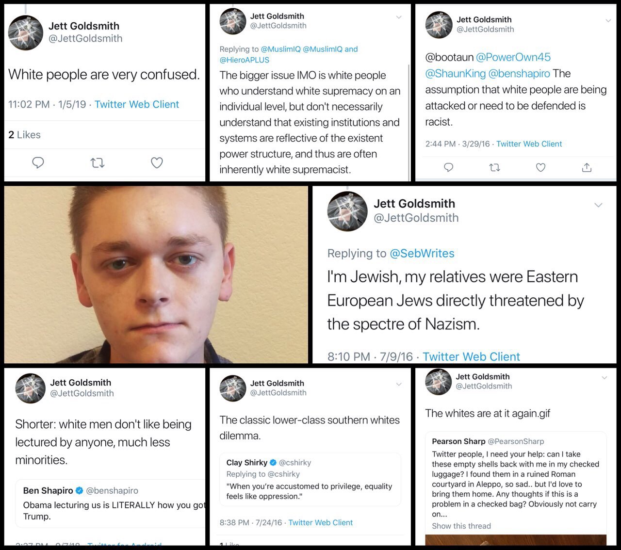The width and height of the screenshot is (621, 550).
Task: Retweet the 'White people are very confused' tweet
Action: coord(98,163)
